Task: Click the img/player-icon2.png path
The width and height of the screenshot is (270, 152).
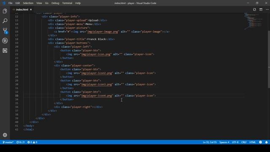Action: [x=97, y=73]
